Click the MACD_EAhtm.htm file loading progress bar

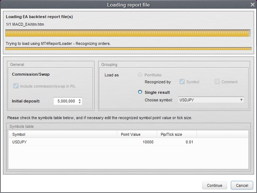pos(128,34)
